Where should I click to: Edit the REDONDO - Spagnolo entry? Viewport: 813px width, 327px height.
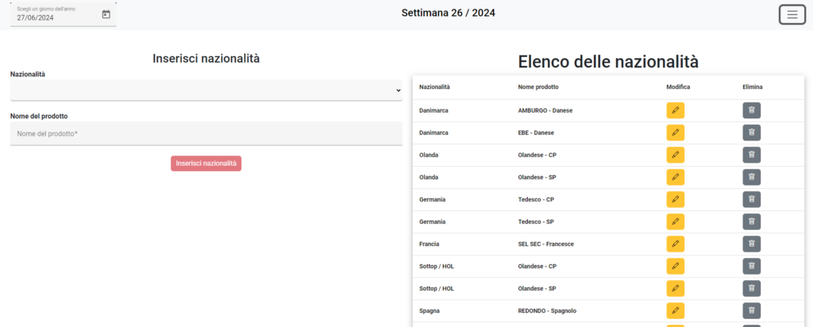click(x=675, y=311)
